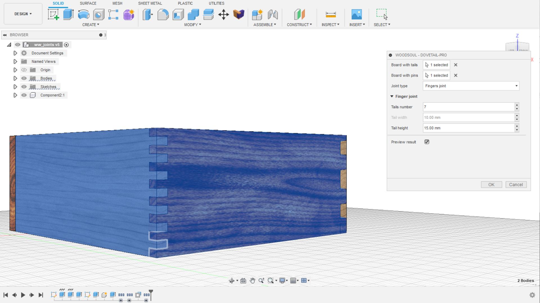Click the Cancel button
The height and width of the screenshot is (303, 540).
[516, 185]
